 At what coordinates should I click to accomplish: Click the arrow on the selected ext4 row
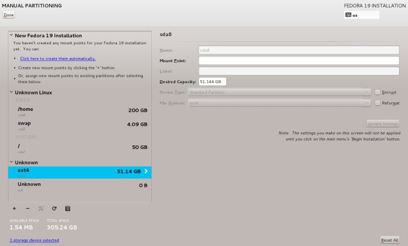(146, 171)
